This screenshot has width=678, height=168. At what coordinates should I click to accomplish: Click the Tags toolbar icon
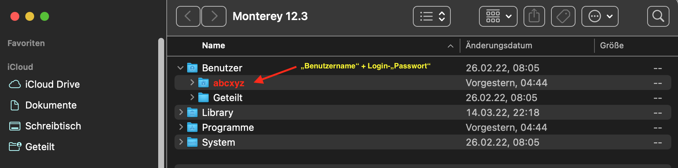pyautogui.click(x=563, y=16)
